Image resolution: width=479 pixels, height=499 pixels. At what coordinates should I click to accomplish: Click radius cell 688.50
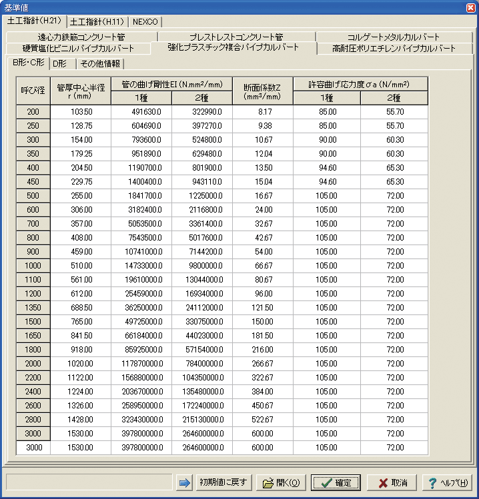(81, 308)
